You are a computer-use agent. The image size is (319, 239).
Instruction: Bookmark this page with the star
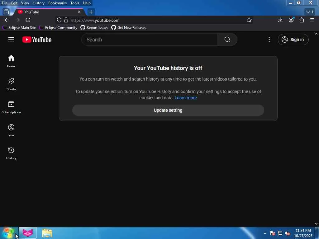249,20
